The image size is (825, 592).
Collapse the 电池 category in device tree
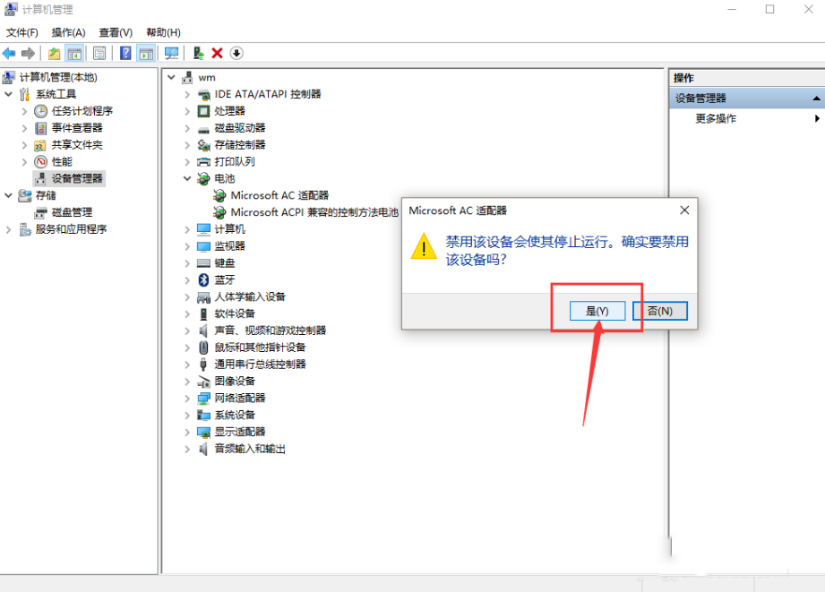pyautogui.click(x=187, y=179)
